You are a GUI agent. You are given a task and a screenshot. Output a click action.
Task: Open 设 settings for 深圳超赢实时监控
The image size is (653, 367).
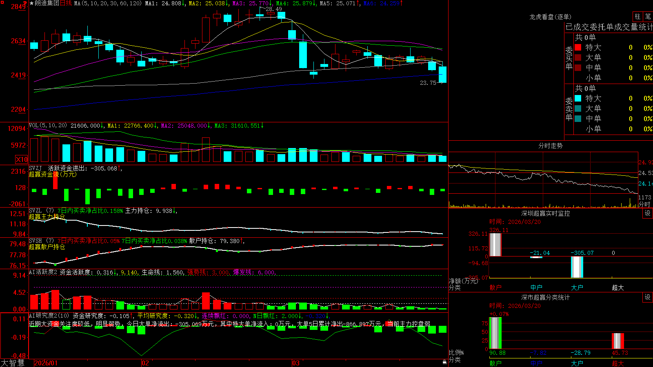tap(648, 213)
